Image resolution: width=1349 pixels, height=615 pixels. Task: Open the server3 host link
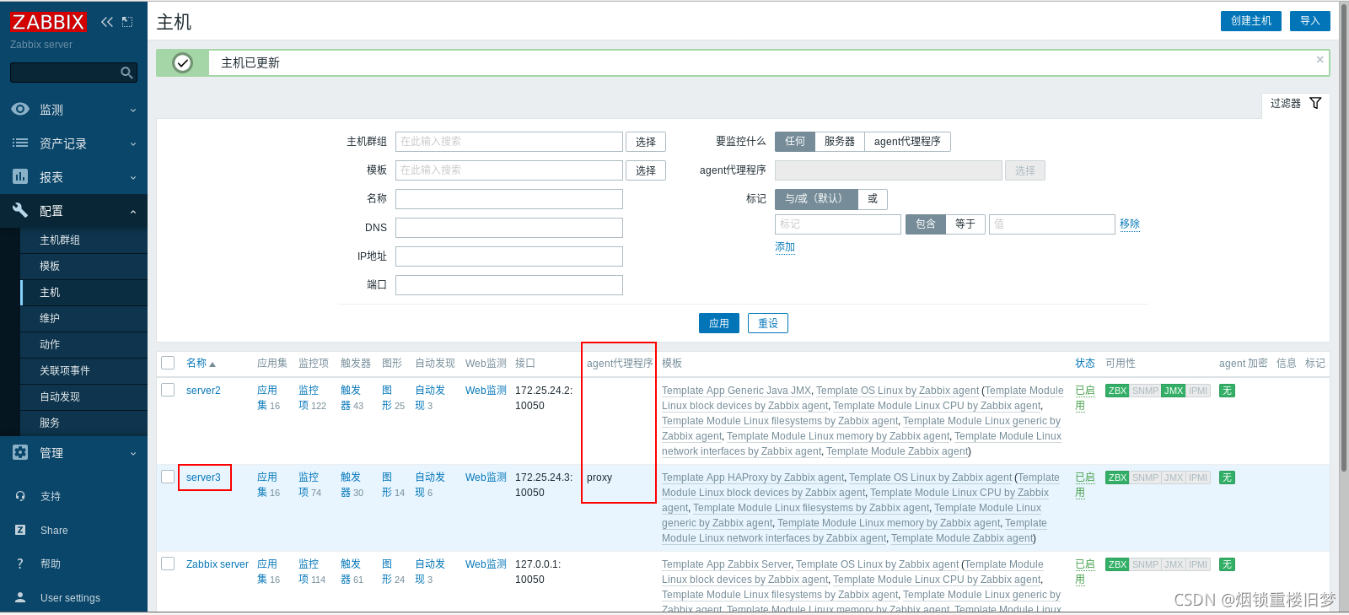pos(203,477)
